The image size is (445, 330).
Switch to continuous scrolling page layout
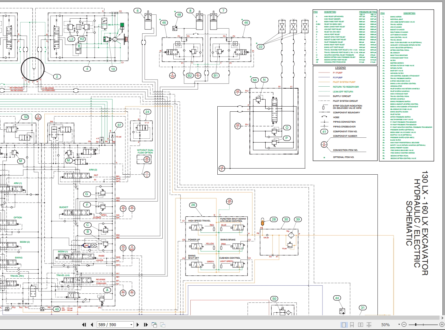pyautogui.click(x=352, y=325)
